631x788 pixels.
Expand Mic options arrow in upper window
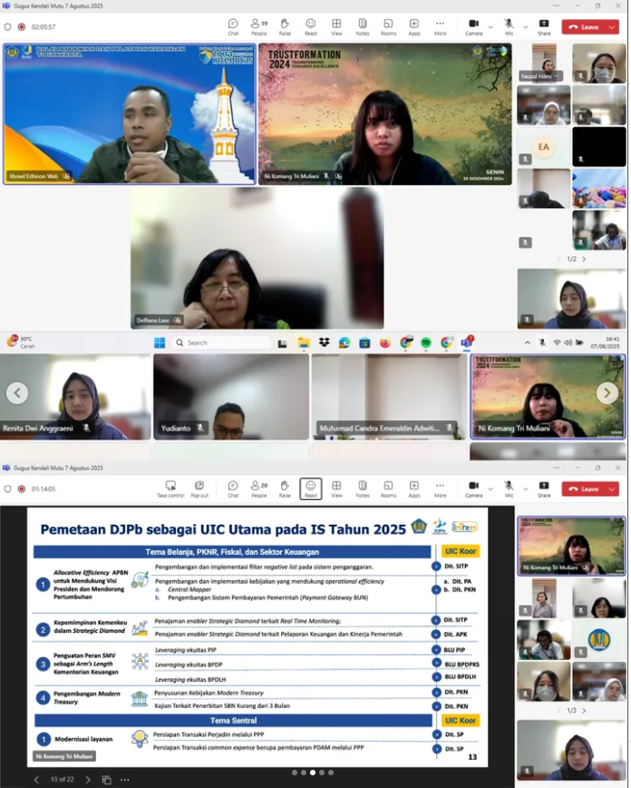pos(525,27)
